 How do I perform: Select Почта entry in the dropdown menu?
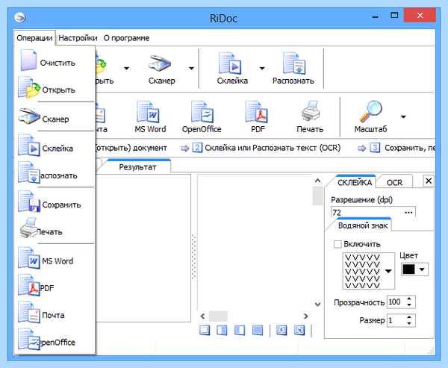coord(55,313)
